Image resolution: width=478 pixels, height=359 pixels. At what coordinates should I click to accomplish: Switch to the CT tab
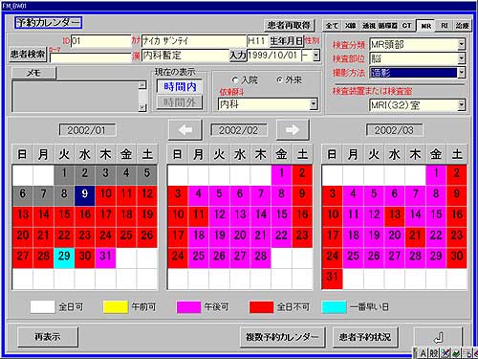coord(406,26)
